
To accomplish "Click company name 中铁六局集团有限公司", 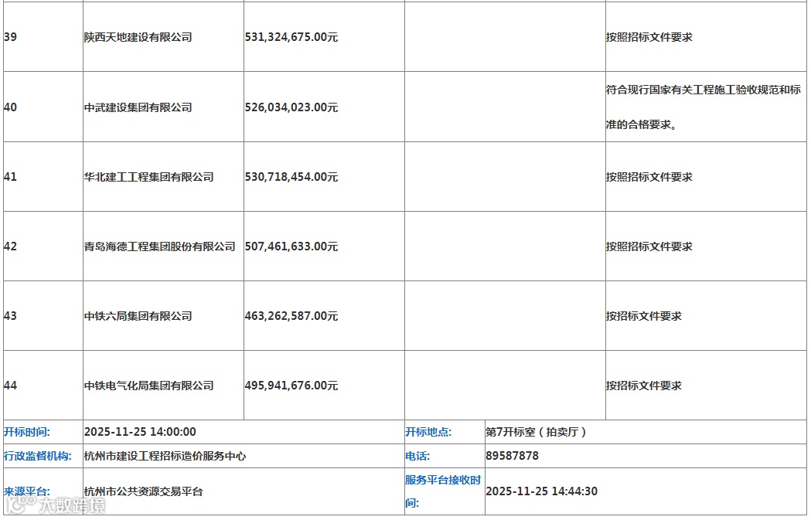I will pyautogui.click(x=138, y=316).
